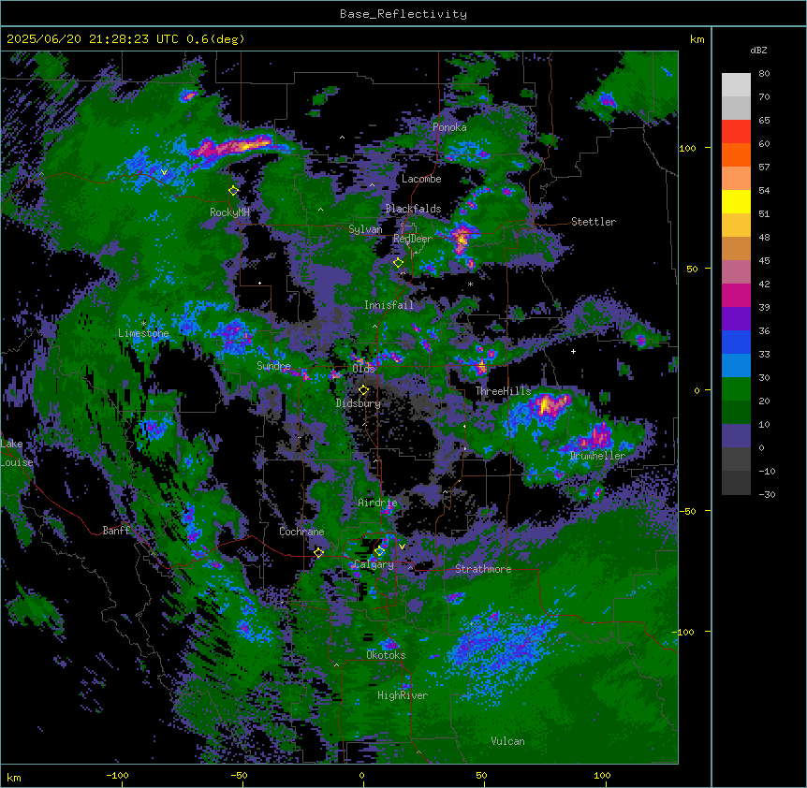
Task: Click the Okotoks city label
Action: pos(386,655)
